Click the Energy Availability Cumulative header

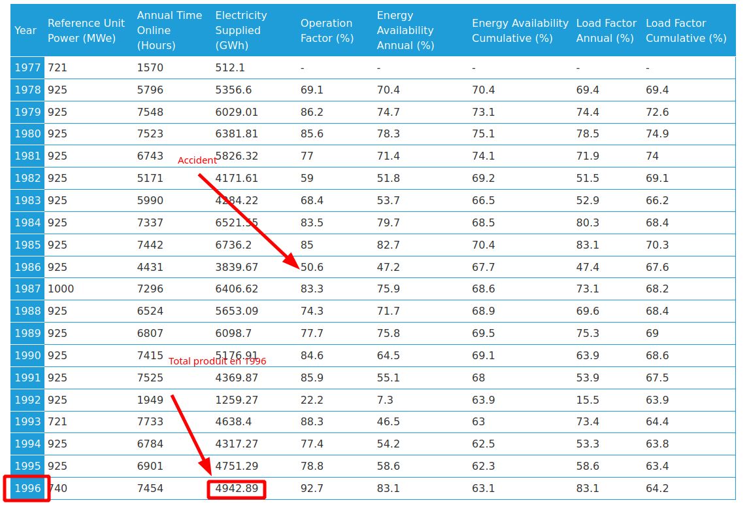520,31
